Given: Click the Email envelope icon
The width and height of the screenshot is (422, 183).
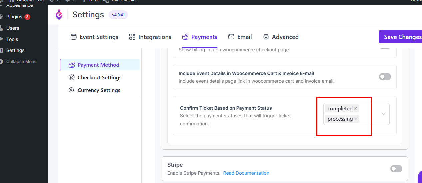Looking at the screenshot, I should (231, 37).
